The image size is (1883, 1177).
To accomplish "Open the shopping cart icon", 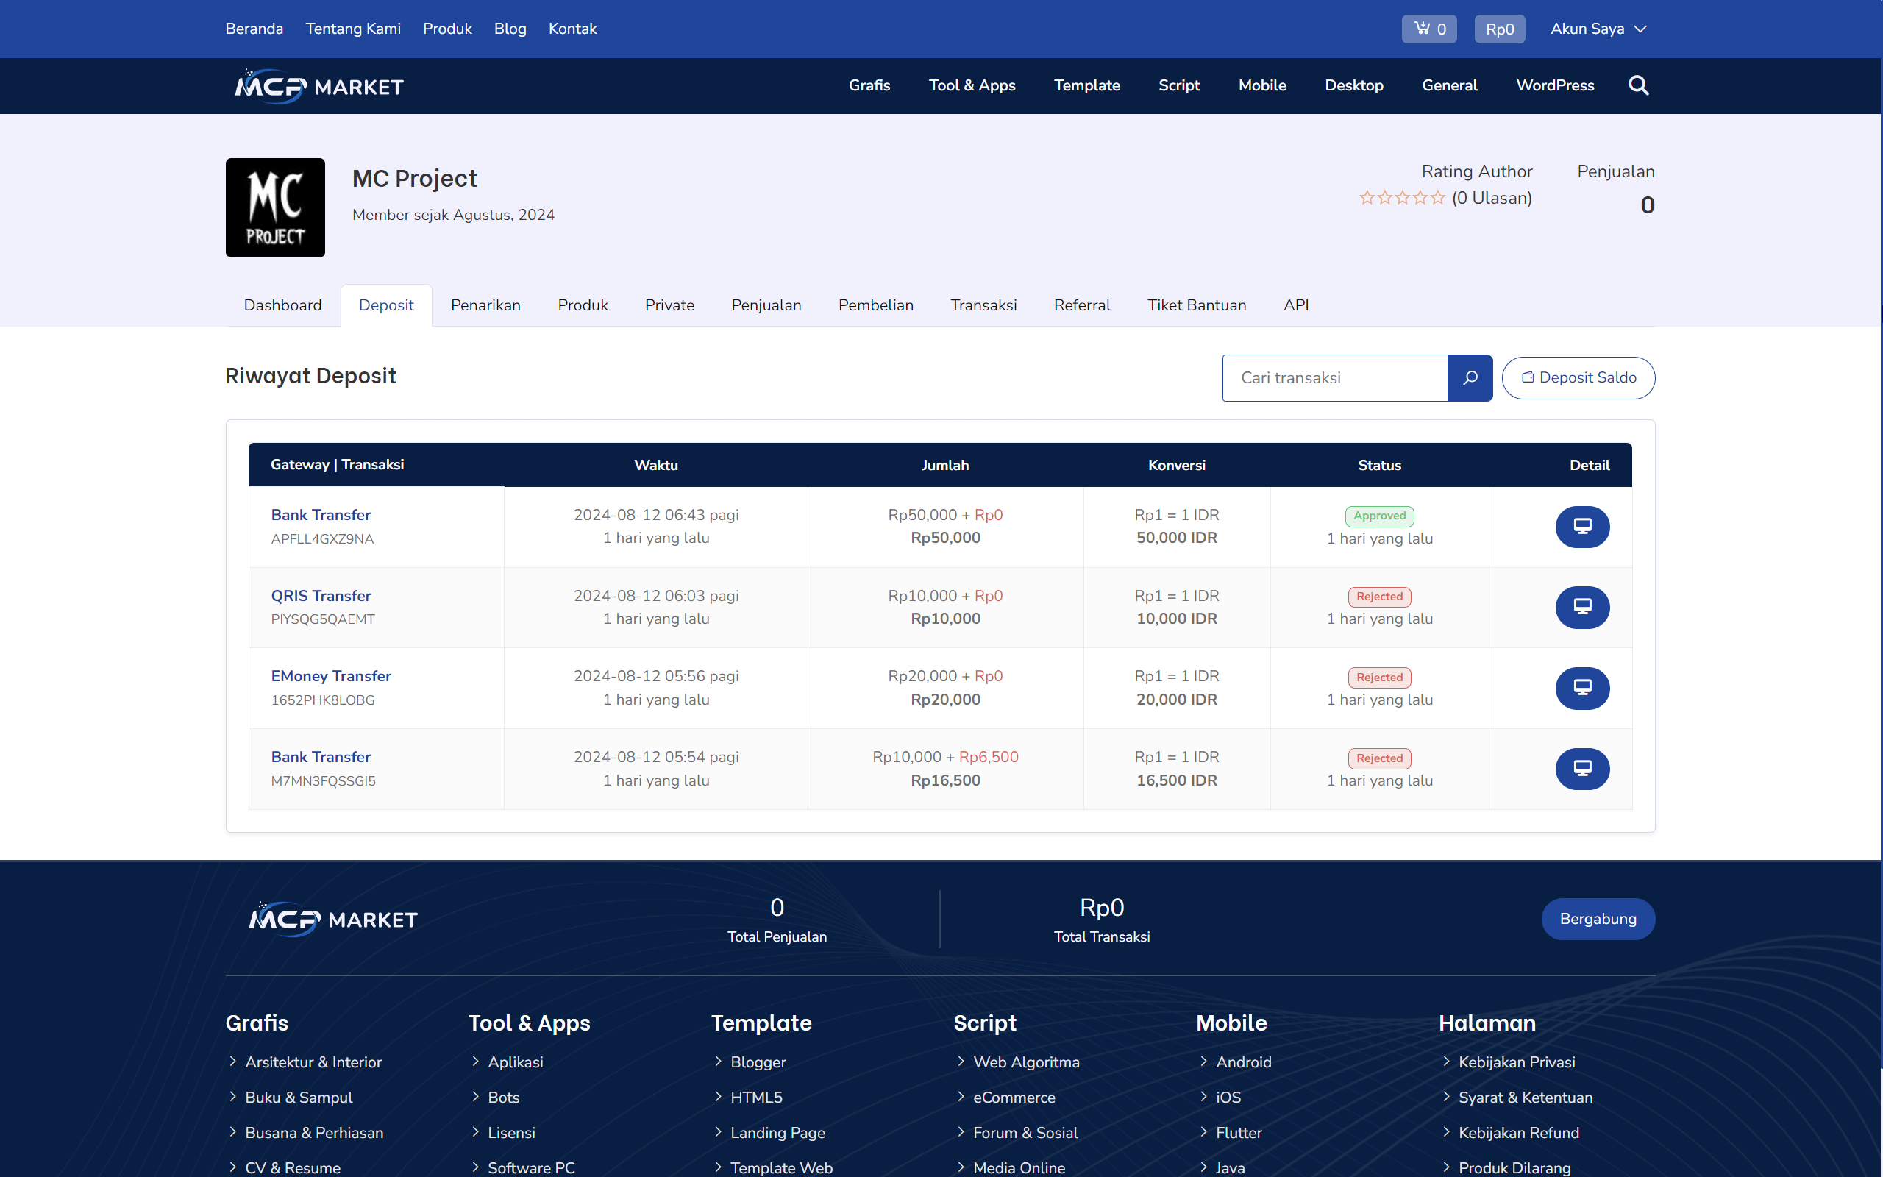I will click(1428, 29).
